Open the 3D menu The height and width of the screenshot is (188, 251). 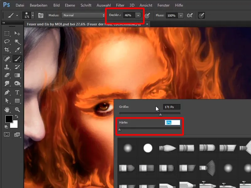132,5
